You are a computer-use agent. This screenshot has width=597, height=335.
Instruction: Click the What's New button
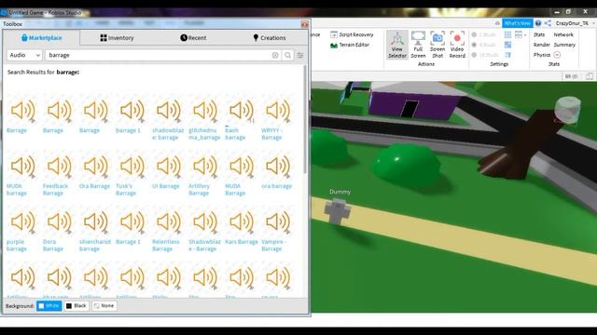click(518, 23)
